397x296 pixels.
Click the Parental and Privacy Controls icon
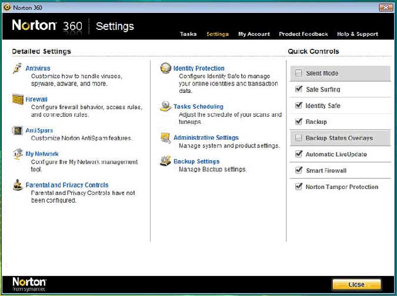18,185
